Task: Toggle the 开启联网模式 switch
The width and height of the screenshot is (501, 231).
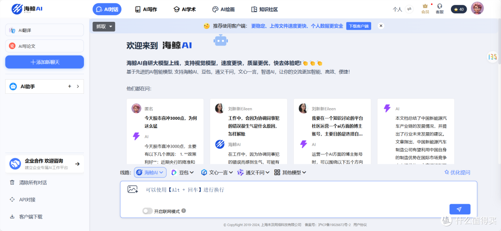Action: tap(148, 211)
